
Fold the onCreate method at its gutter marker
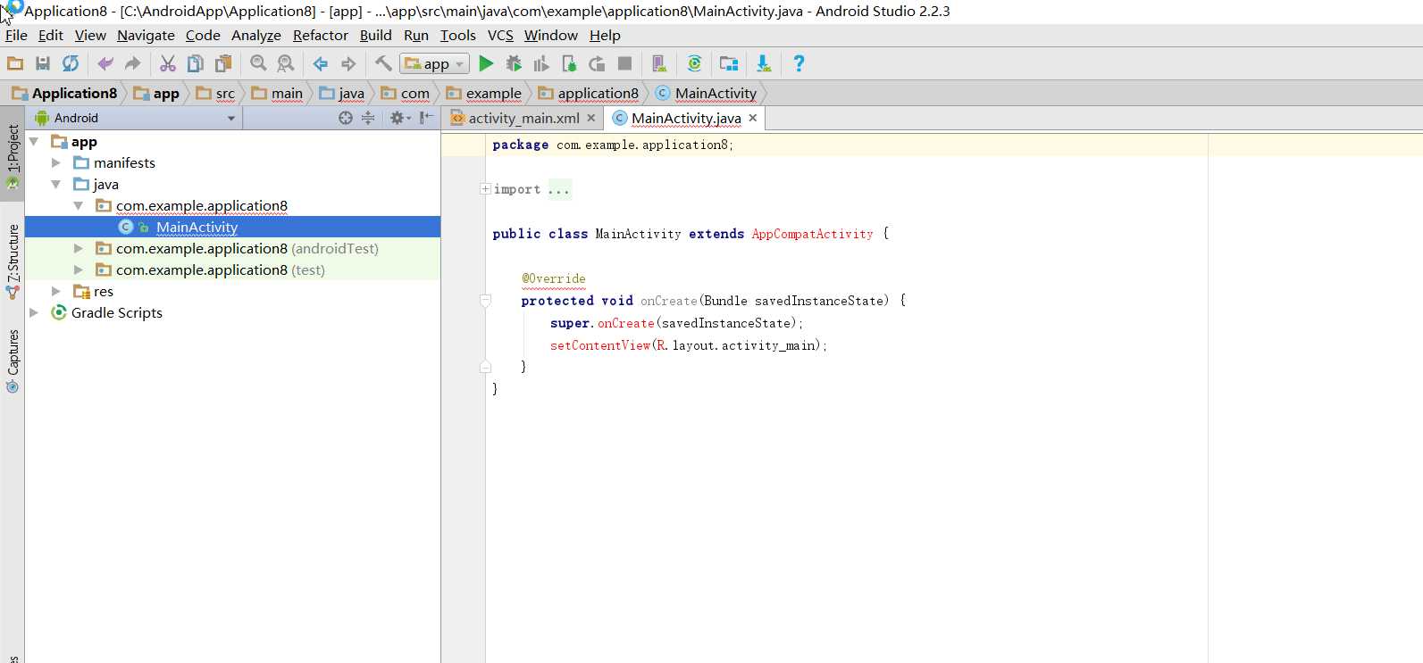pos(485,301)
